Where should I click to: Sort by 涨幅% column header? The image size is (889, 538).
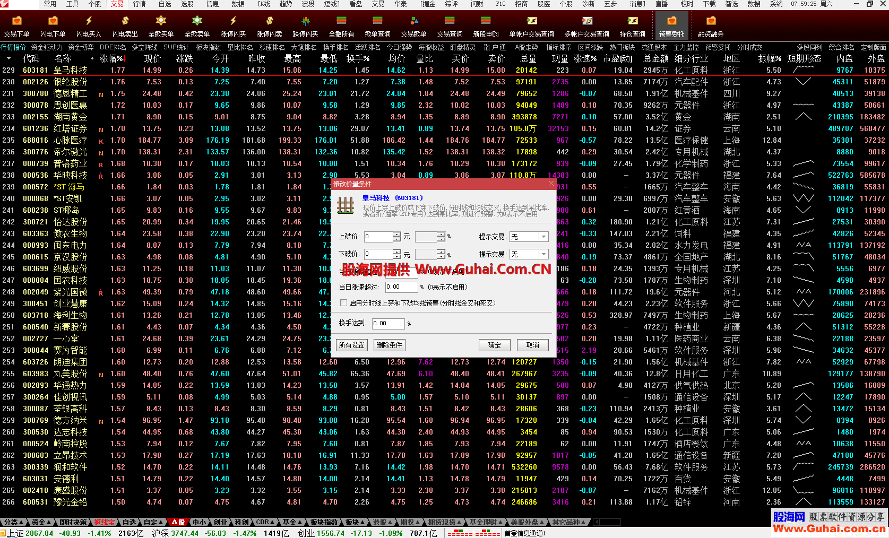(x=113, y=58)
